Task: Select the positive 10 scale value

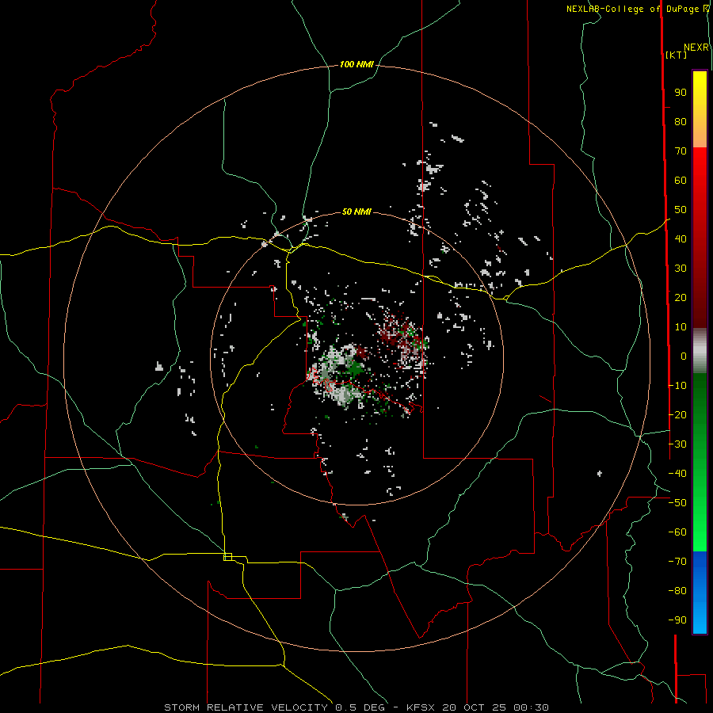Action: point(681,327)
